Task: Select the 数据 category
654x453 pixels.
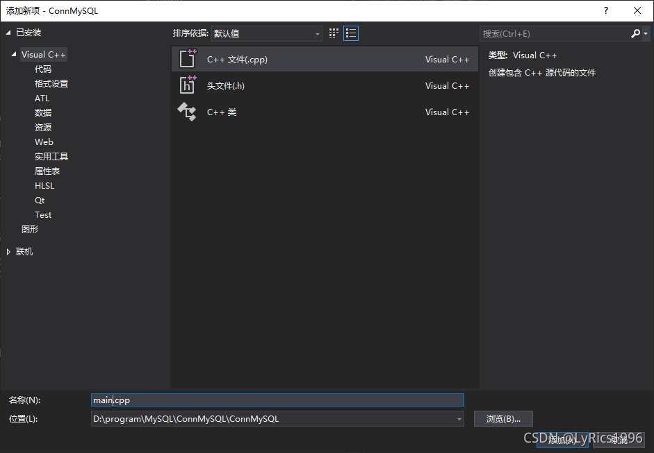Action: coord(43,113)
